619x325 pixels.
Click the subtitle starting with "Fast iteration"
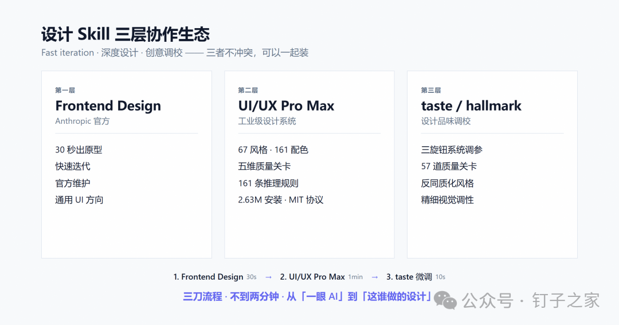tap(175, 53)
